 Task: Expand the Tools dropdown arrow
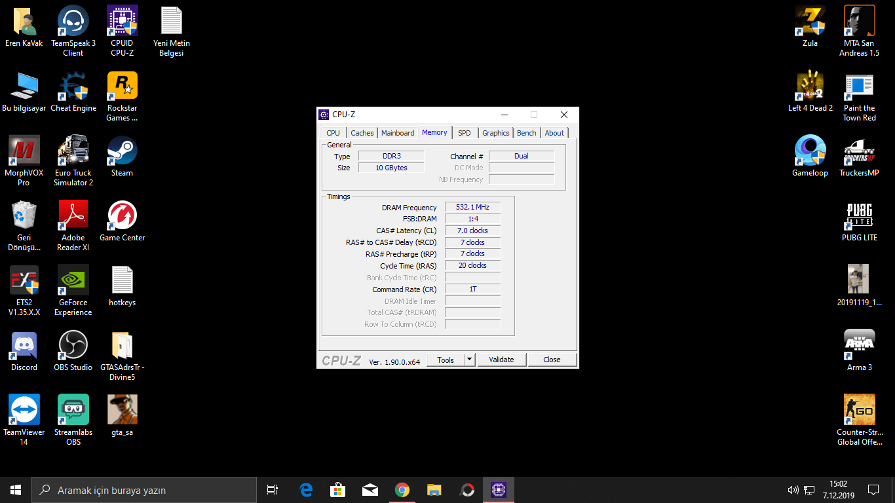469,360
